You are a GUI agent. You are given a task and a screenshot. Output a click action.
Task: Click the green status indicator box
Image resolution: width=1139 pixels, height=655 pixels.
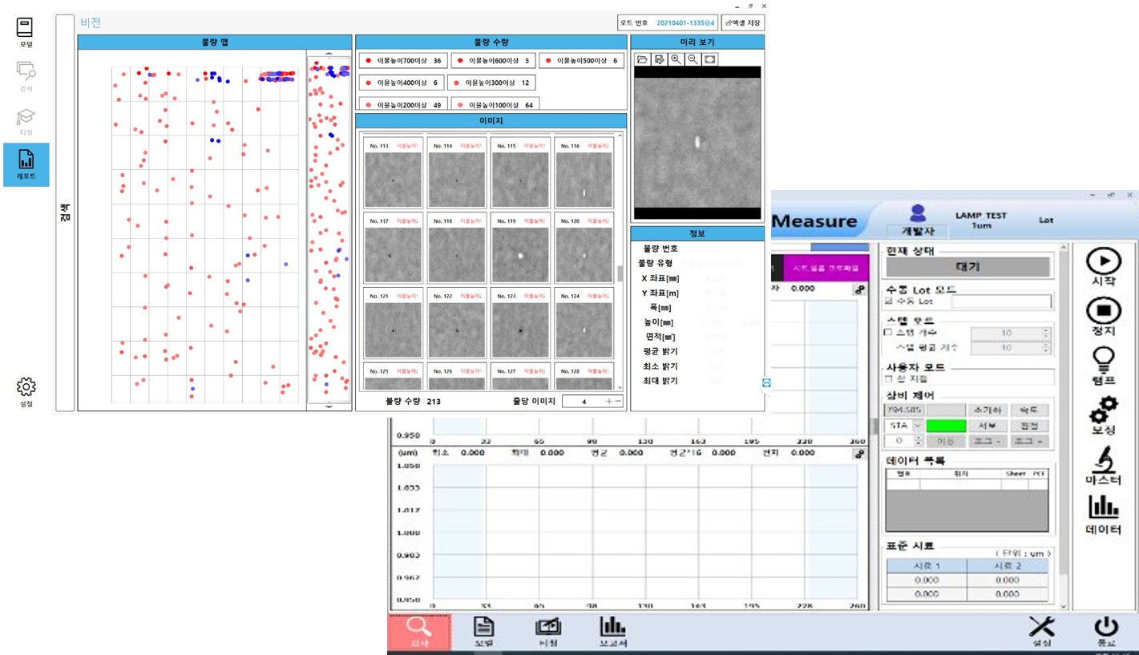click(x=946, y=426)
